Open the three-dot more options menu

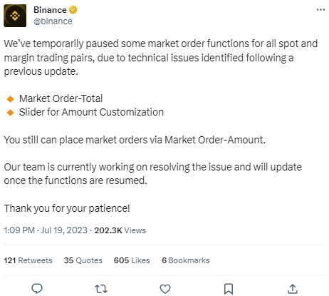(x=320, y=10)
